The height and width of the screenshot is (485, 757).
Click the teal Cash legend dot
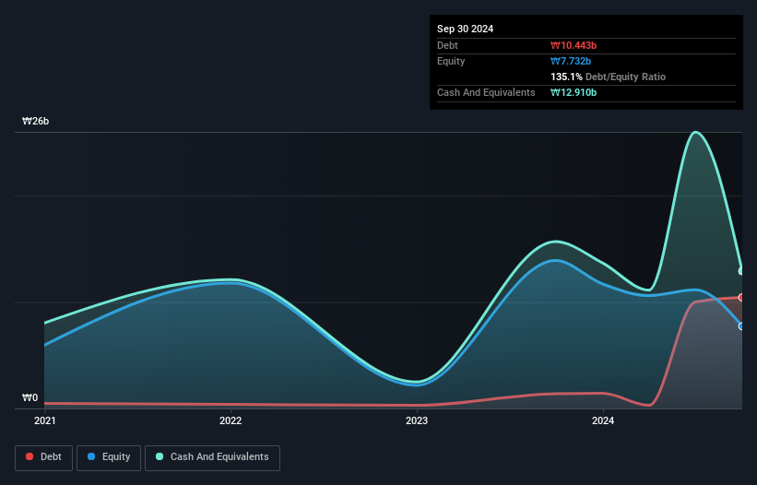160,456
